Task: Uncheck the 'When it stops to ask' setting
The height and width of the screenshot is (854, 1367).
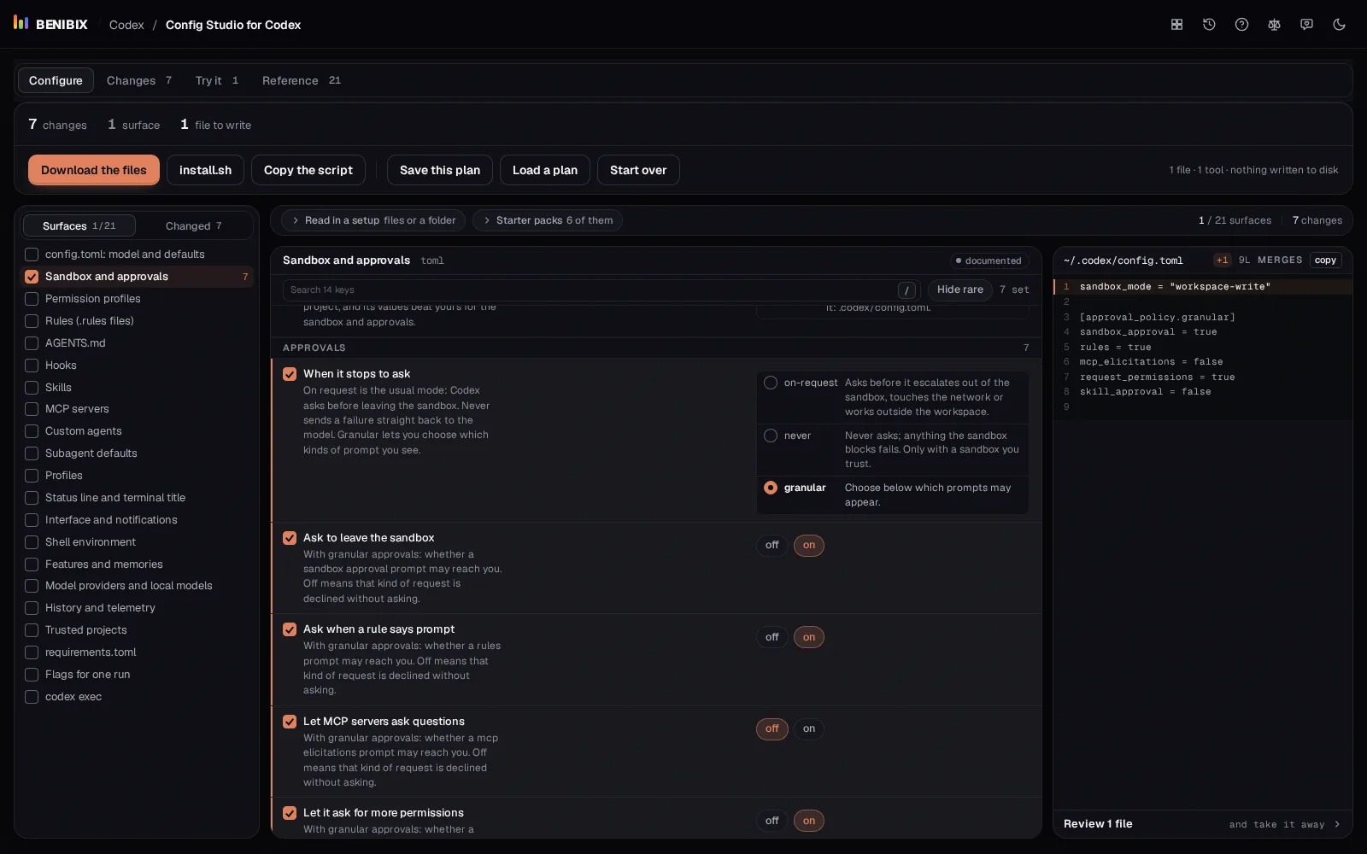Action: [x=290, y=374]
